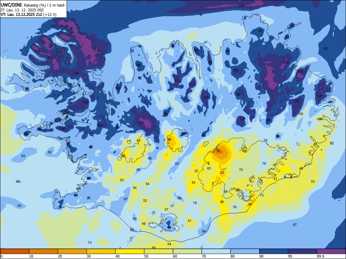Select the 90–95 dark blue legend swatch
346x259 pixels.
[274, 251]
